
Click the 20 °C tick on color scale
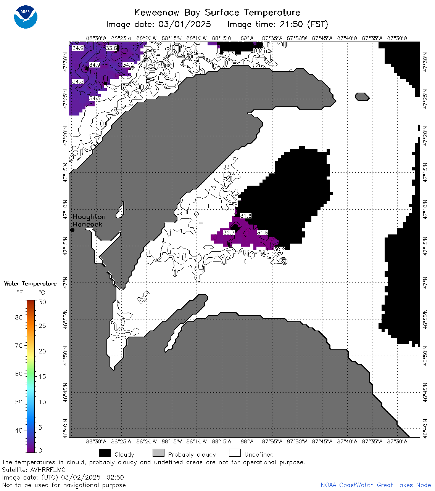pyautogui.click(x=42, y=351)
